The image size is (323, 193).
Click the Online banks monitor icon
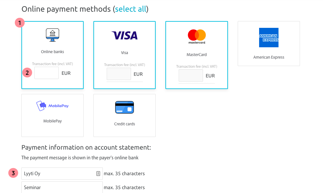(53, 35)
